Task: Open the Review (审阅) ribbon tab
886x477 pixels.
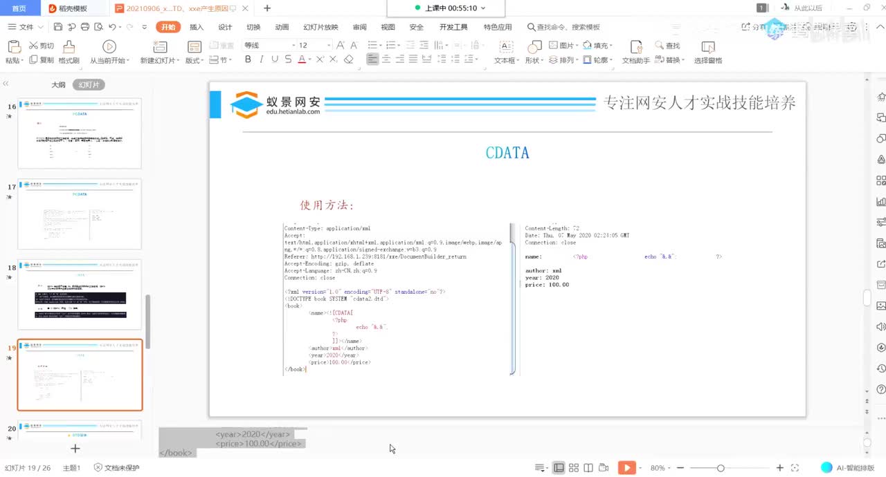Action: click(x=359, y=27)
